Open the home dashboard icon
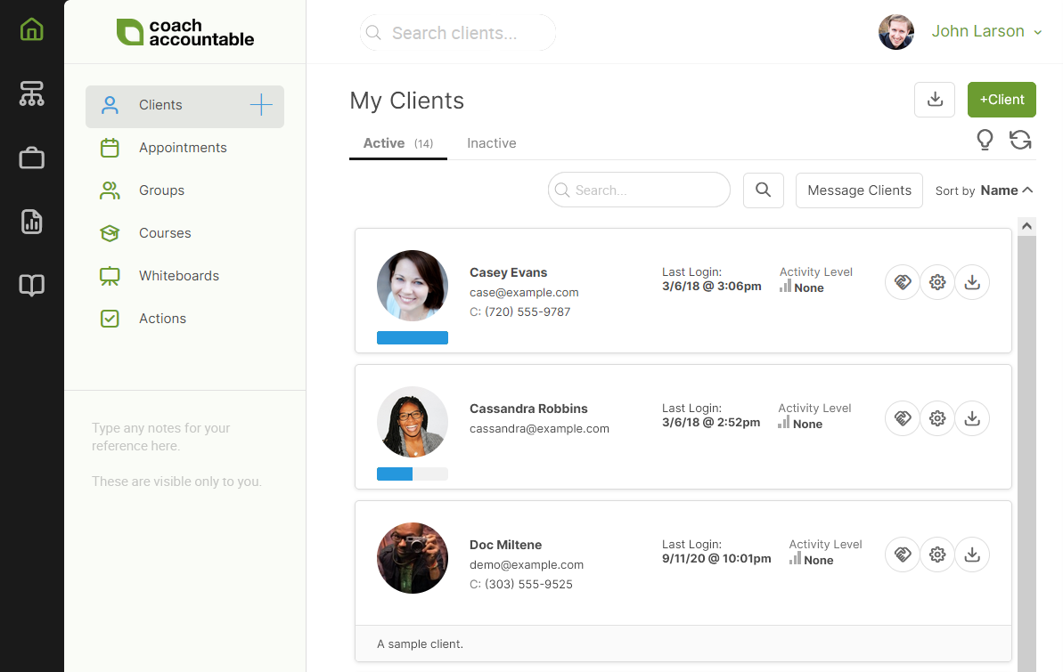The height and width of the screenshot is (672, 1063). pos(31,29)
